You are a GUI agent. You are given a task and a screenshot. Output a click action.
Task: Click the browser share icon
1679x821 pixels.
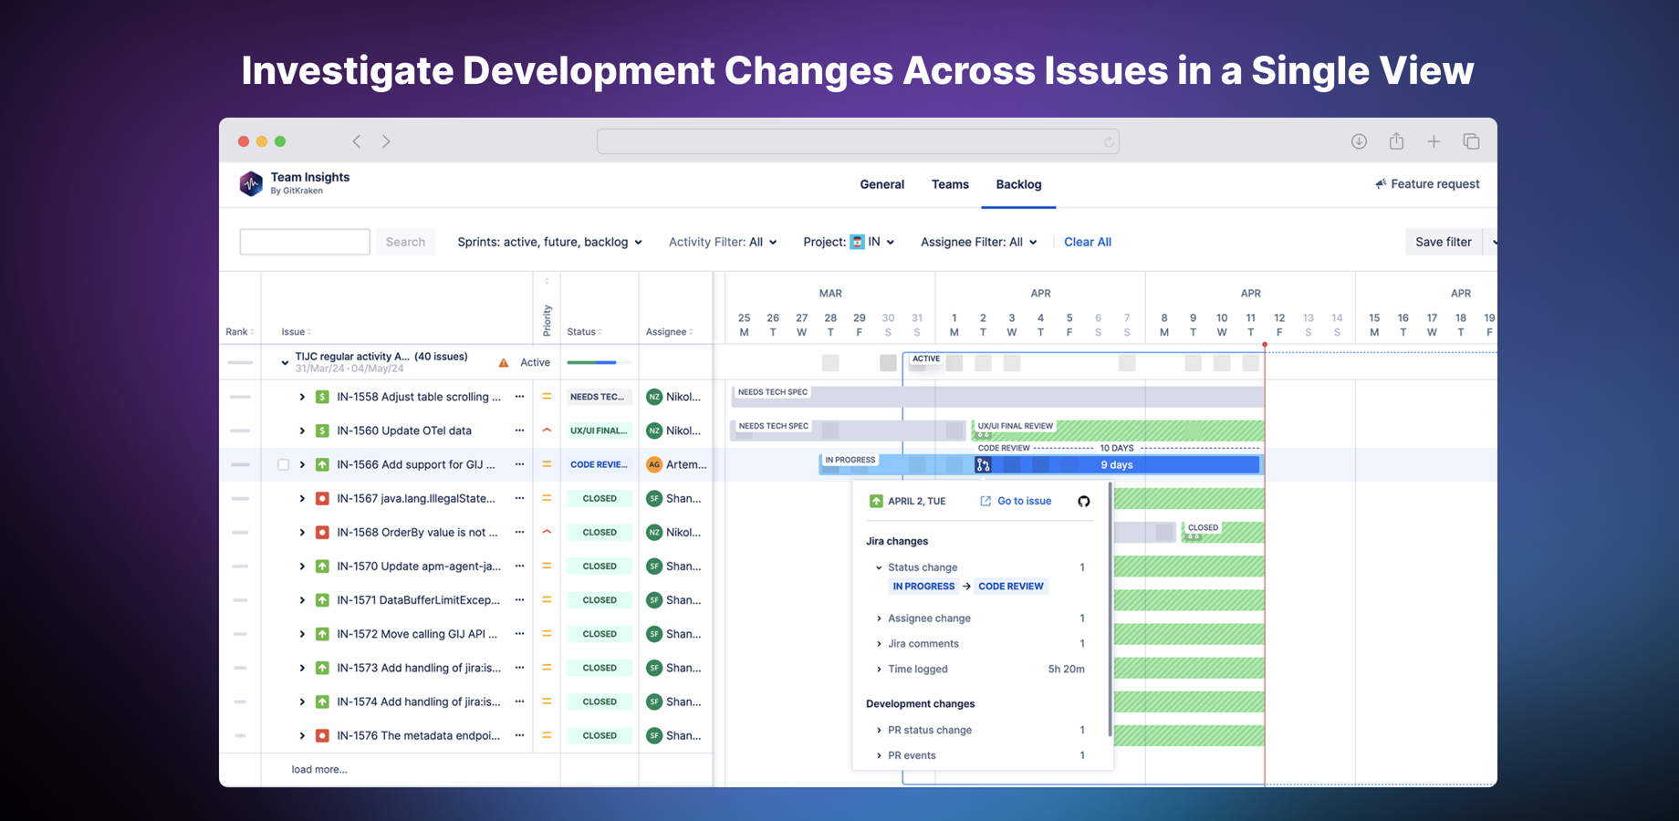click(x=1396, y=141)
